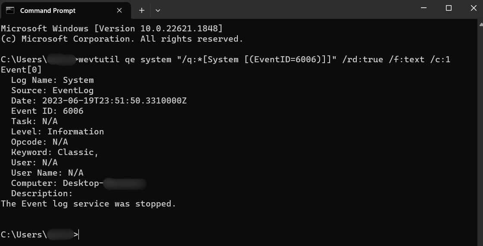Open the new tab profile dropdown
Screen dimensions: 483x246
pos(158,10)
